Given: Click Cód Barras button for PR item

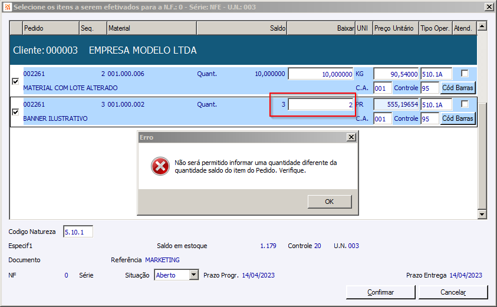Looking at the screenshot, I should pos(457,118).
